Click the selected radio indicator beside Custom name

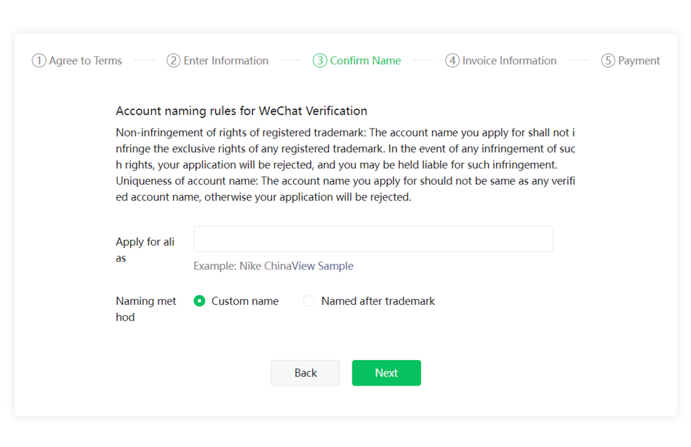pos(199,301)
